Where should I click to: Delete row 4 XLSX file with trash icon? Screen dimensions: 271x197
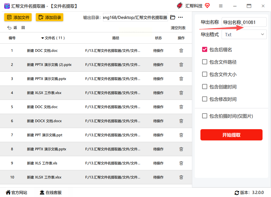(181, 93)
